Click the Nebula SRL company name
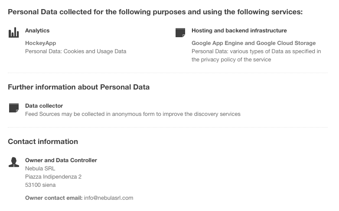 point(40,169)
